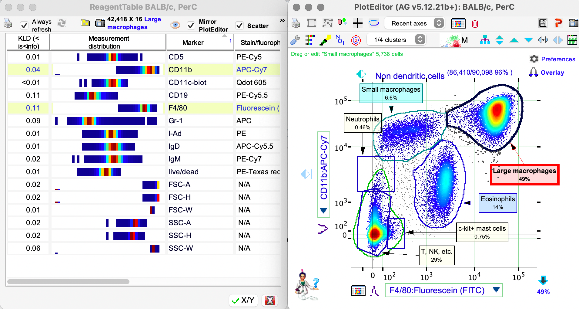Disable the Mirror PlotEditor checkbox

[x=191, y=26]
